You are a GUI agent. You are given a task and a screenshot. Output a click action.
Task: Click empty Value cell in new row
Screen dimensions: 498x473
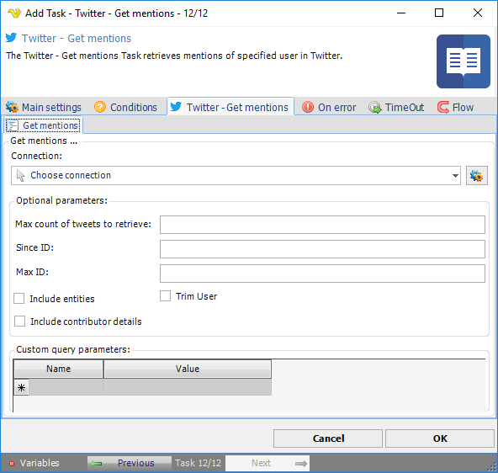[188, 387]
